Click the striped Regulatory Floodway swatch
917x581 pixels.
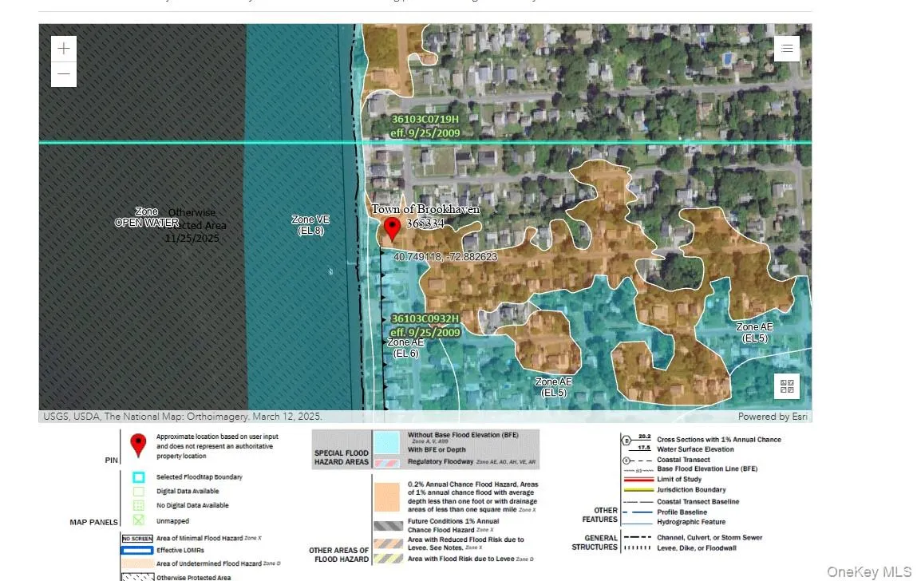[x=386, y=463]
